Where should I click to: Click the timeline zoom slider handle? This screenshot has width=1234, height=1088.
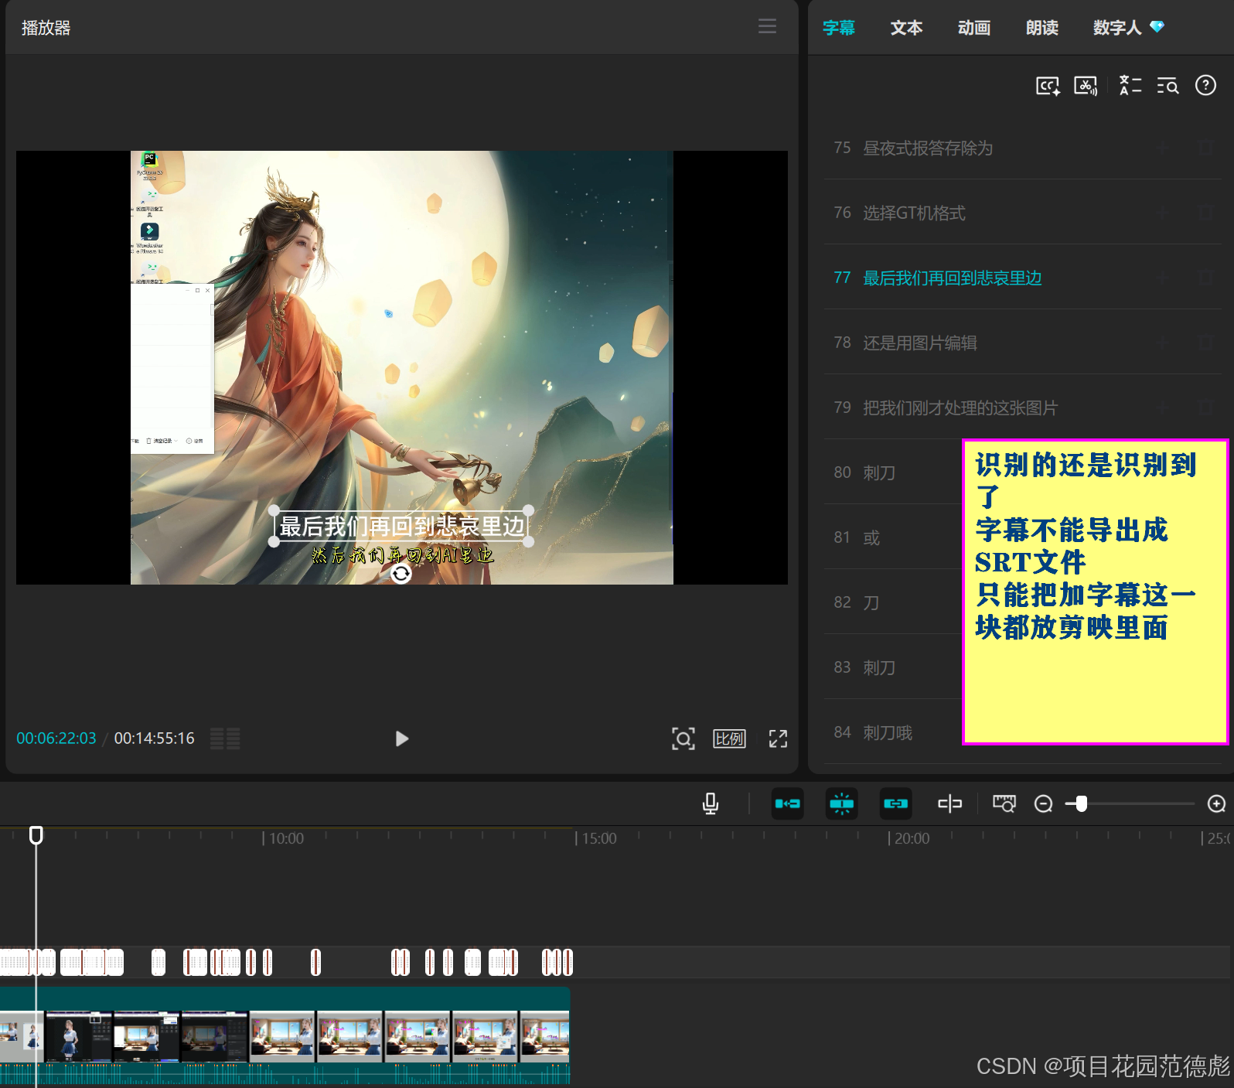tap(1082, 804)
